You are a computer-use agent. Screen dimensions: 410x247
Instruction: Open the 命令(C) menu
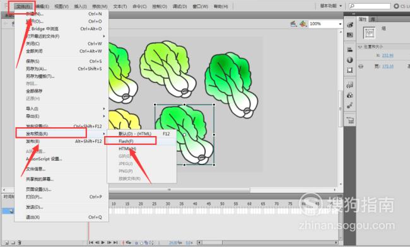[139, 6]
